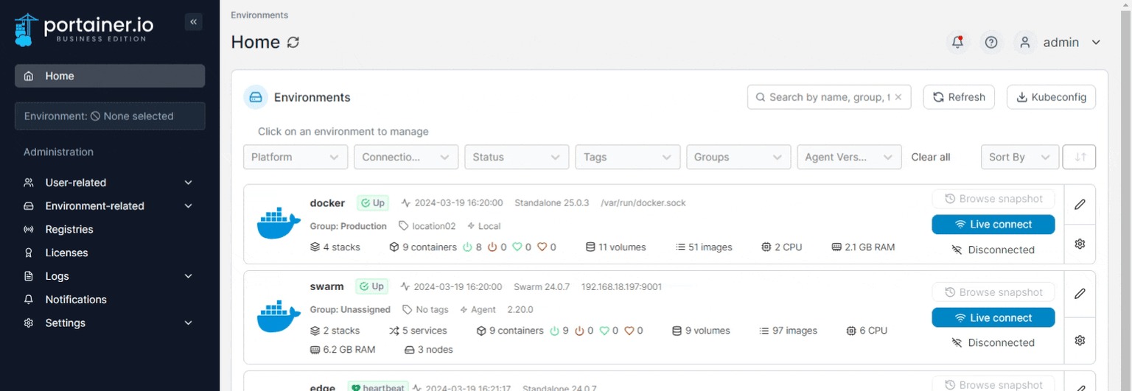Expand the Environment-related menu

109,206
